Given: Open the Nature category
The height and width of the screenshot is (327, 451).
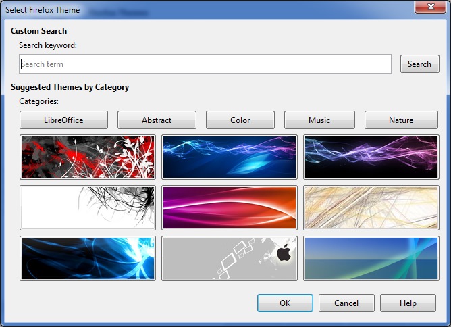Looking at the screenshot, I should [401, 120].
